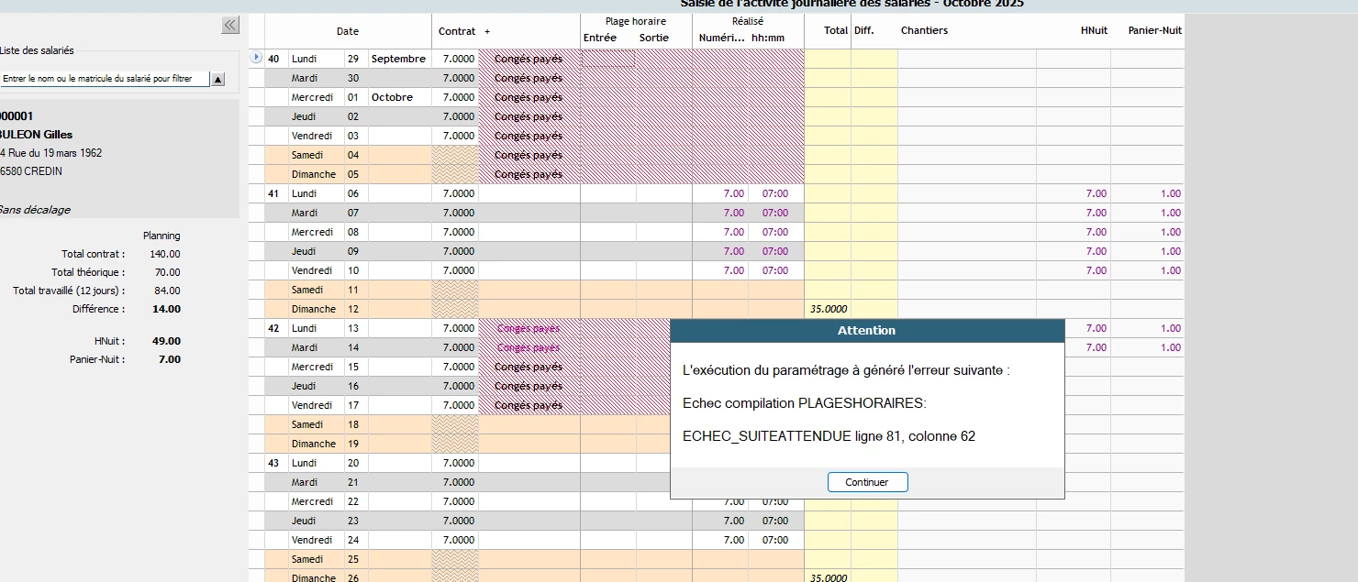The width and height of the screenshot is (1358, 582).
Task: Click the Différence value 14.00
Action: [x=167, y=309]
